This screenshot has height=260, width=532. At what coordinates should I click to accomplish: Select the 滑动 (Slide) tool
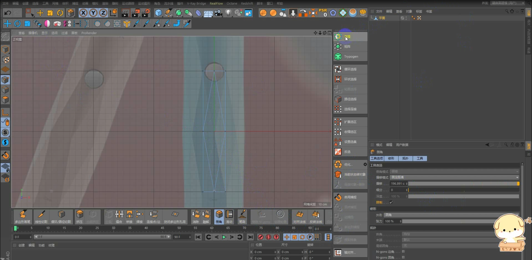click(x=229, y=217)
